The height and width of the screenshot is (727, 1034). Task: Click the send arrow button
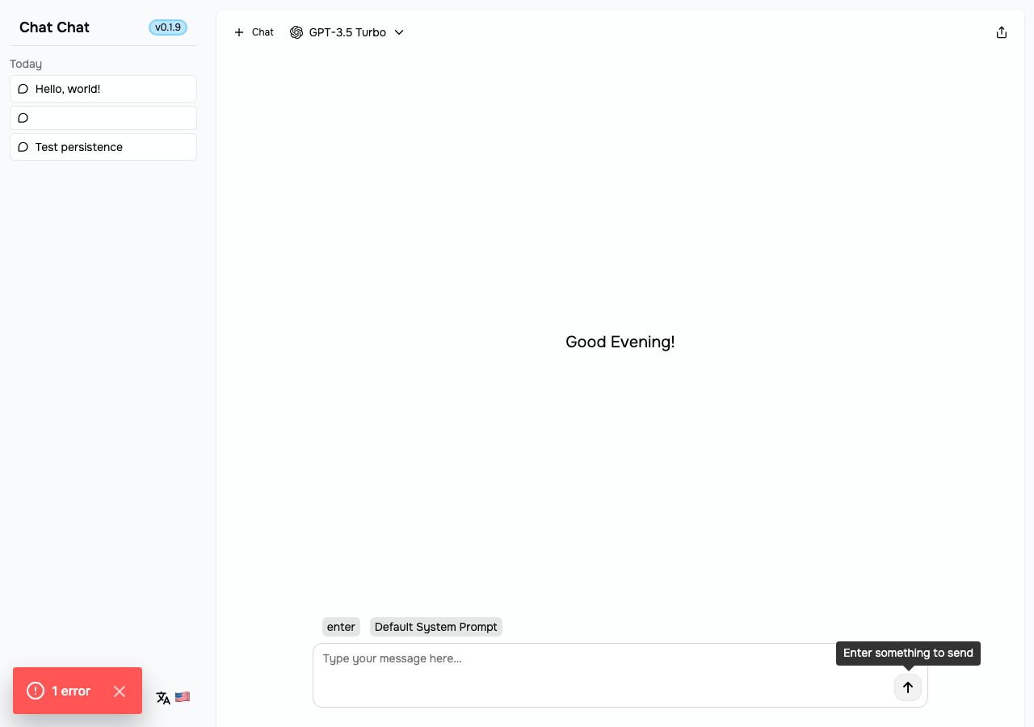pos(908,687)
